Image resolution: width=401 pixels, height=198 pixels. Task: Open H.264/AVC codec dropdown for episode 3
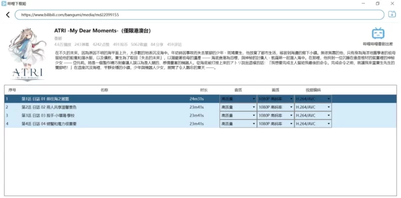coord(313,115)
